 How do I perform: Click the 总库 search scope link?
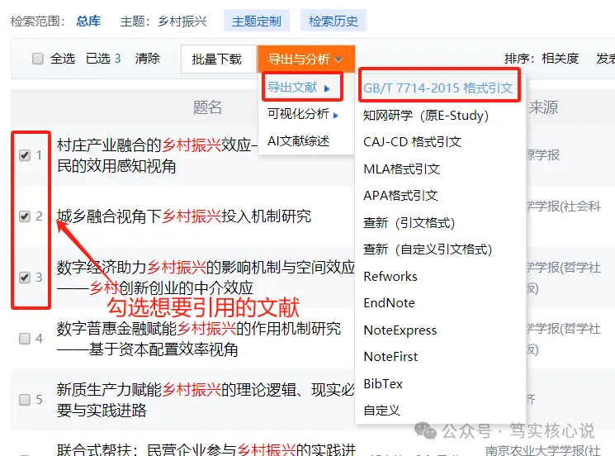click(88, 21)
